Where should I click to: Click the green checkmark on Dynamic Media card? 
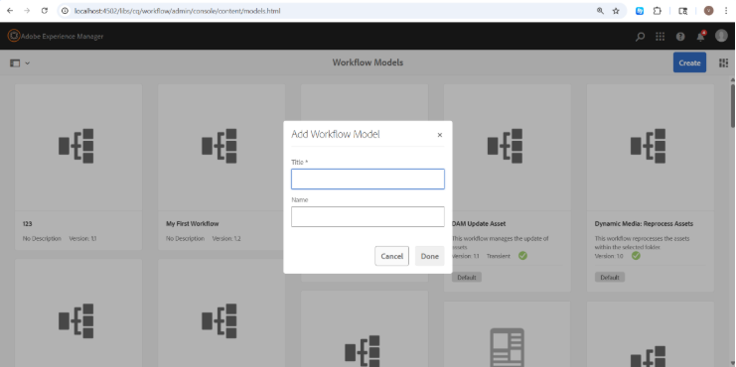tap(636, 256)
